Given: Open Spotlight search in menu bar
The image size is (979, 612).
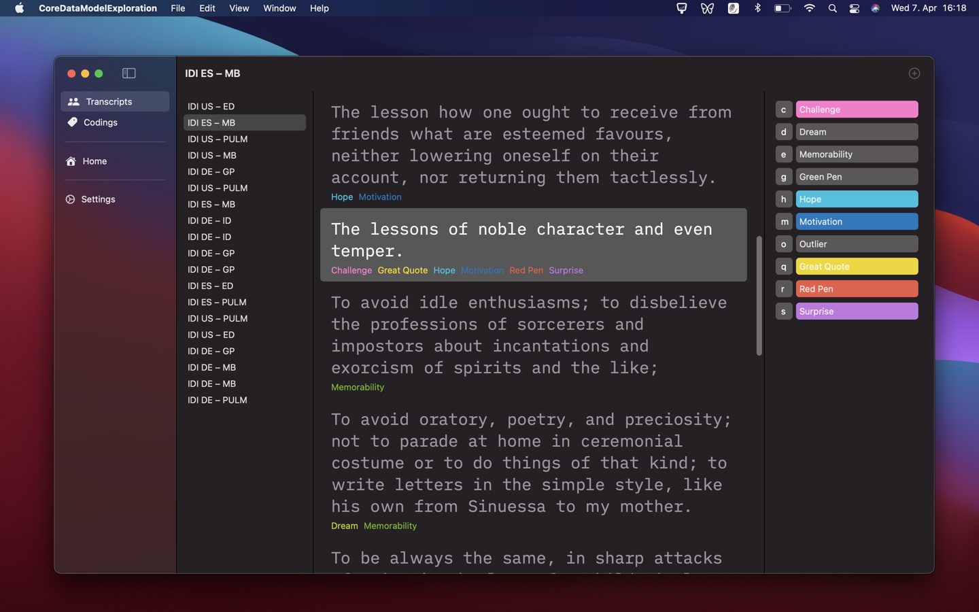Looking at the screenshot, I should click(832, 8).
